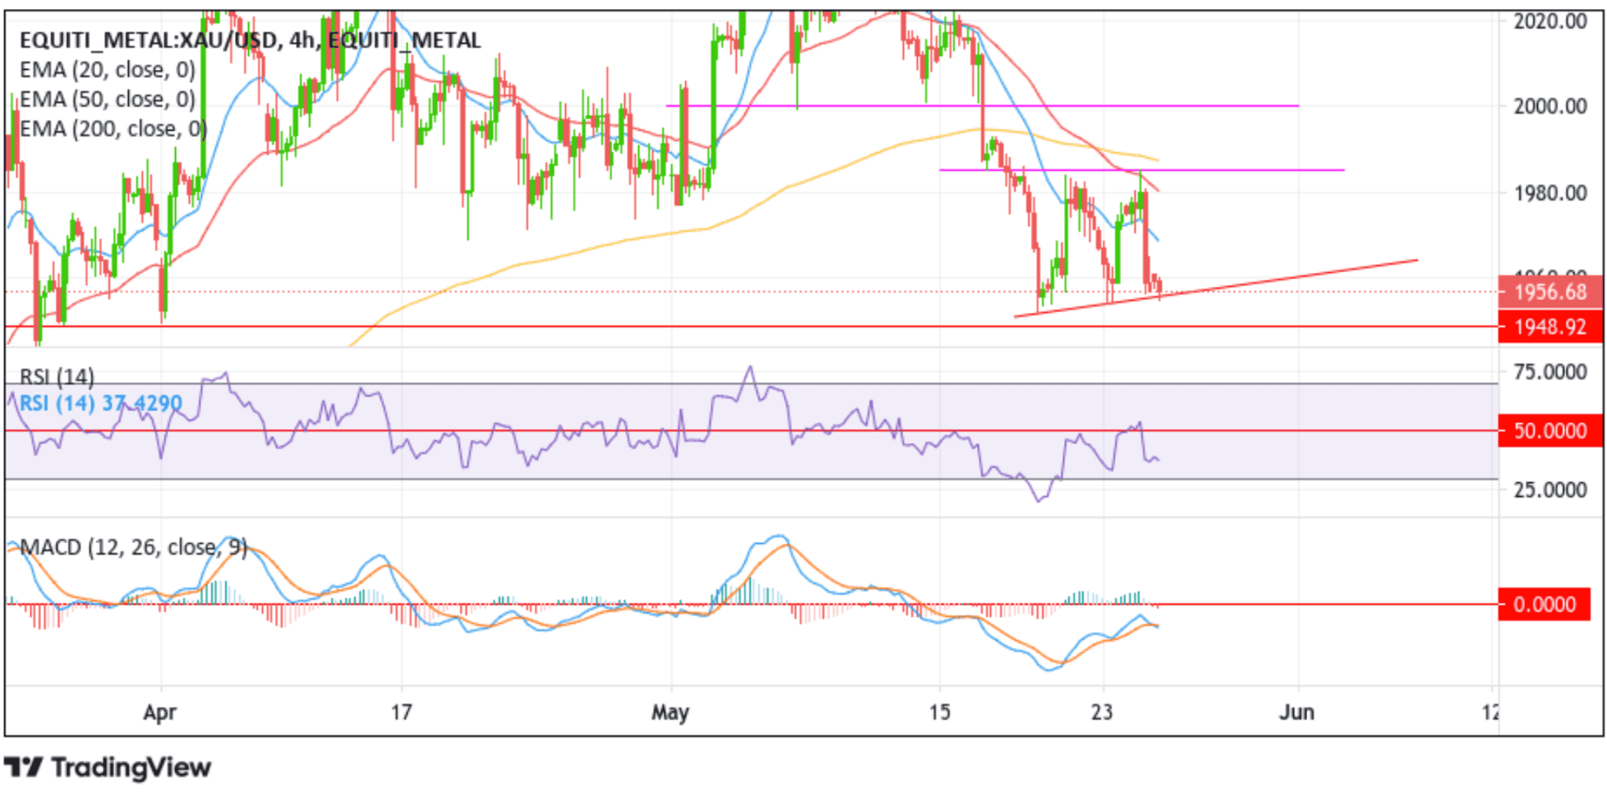Click the MACD (12, 26, close, 9) label
The height and width of the screenshot is (802, 1607).
(x=133, y=547)
